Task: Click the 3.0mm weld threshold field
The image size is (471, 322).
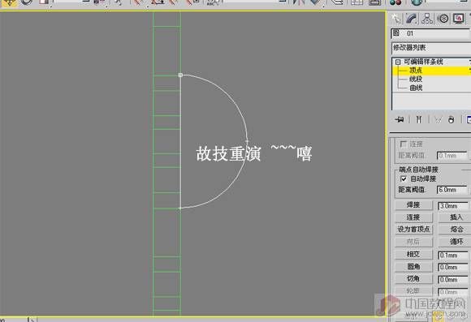Action: coord(453,206)
